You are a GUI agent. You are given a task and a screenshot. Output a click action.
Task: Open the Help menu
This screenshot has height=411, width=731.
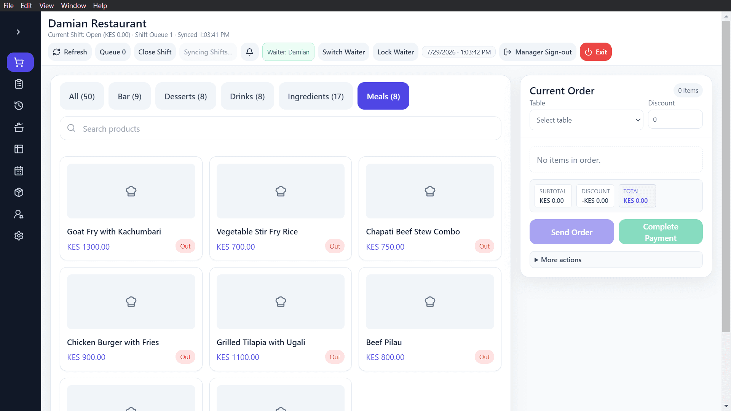pyautogui.click(x=100, y=6)
